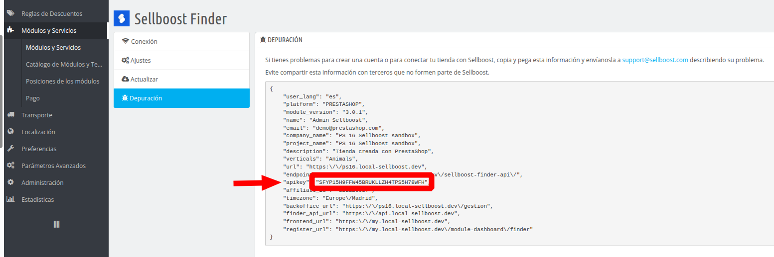Click the support@sellboost.com email link
The image size is (774, 257).
655,60
